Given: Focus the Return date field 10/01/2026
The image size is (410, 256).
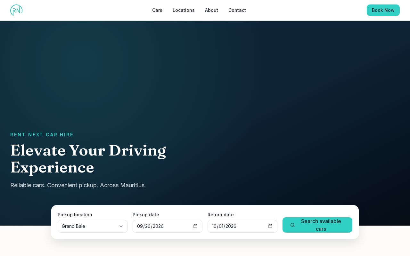Looking at the screenshot, I should (x=242, y=226).
